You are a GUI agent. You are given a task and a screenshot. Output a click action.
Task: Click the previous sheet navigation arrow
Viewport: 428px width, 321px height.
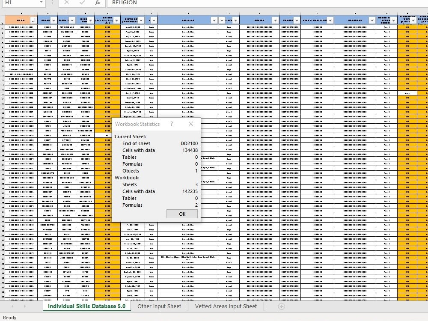click(x=12, y=306)
